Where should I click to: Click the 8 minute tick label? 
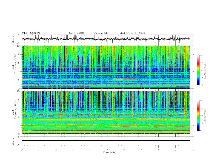pos(158,149)
